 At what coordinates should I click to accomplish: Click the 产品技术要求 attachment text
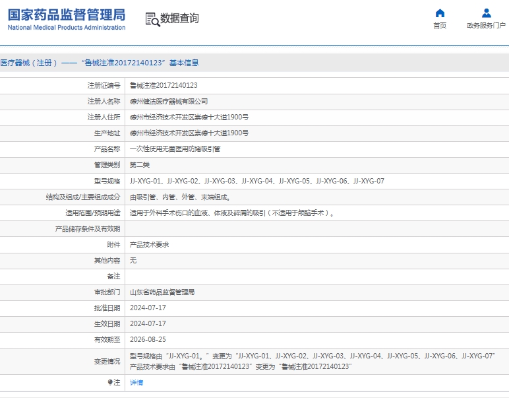(x=149, y=245)
